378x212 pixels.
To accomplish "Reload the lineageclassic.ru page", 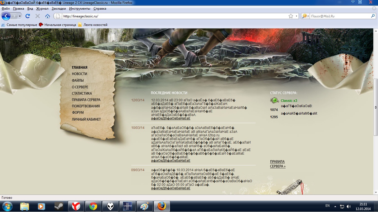I will [28, 16].
